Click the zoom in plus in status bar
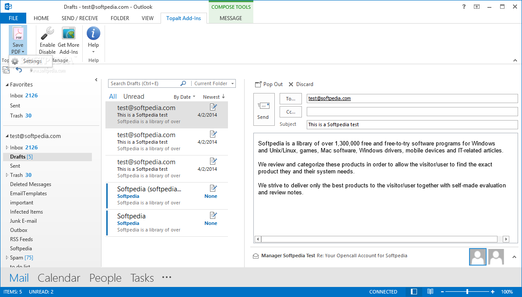This screenshot has height=297, width=522. (x=492, y=292)
